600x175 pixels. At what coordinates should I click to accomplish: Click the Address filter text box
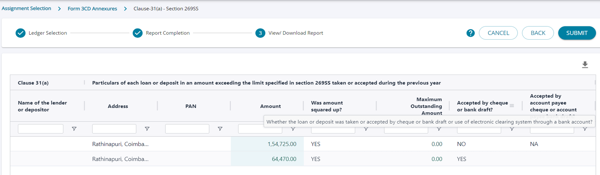(x=114, y=129)
